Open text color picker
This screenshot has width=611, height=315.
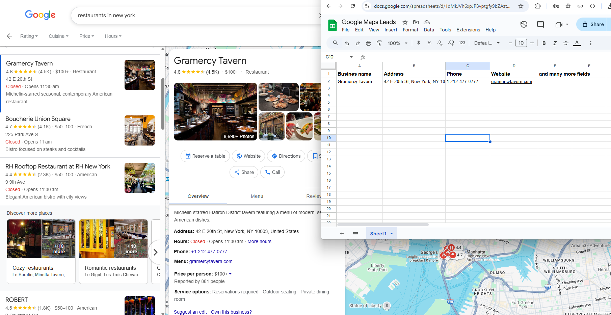(x=577, y=43)
